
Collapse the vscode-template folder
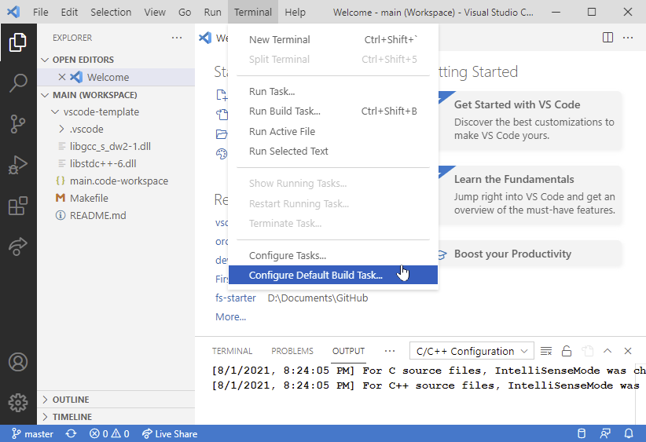pyautogui.click(x=116, y=112)
